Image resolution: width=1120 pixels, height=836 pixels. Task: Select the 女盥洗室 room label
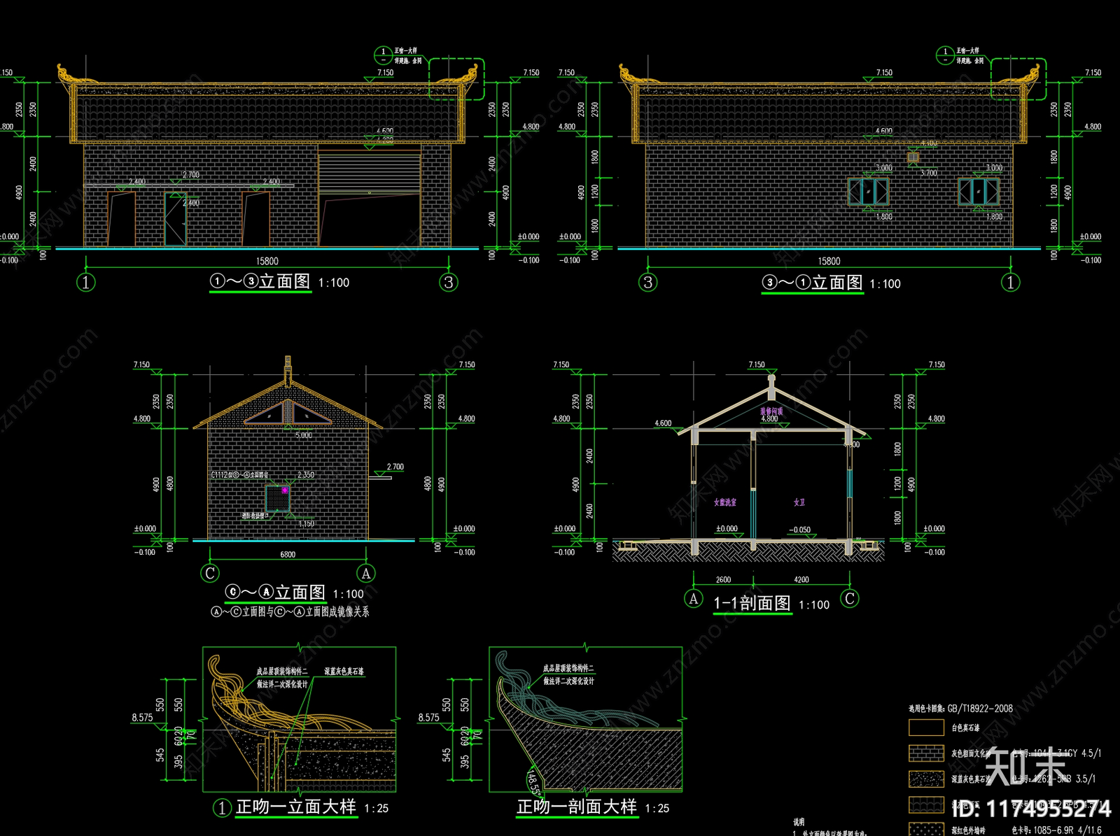click(725, 502)
